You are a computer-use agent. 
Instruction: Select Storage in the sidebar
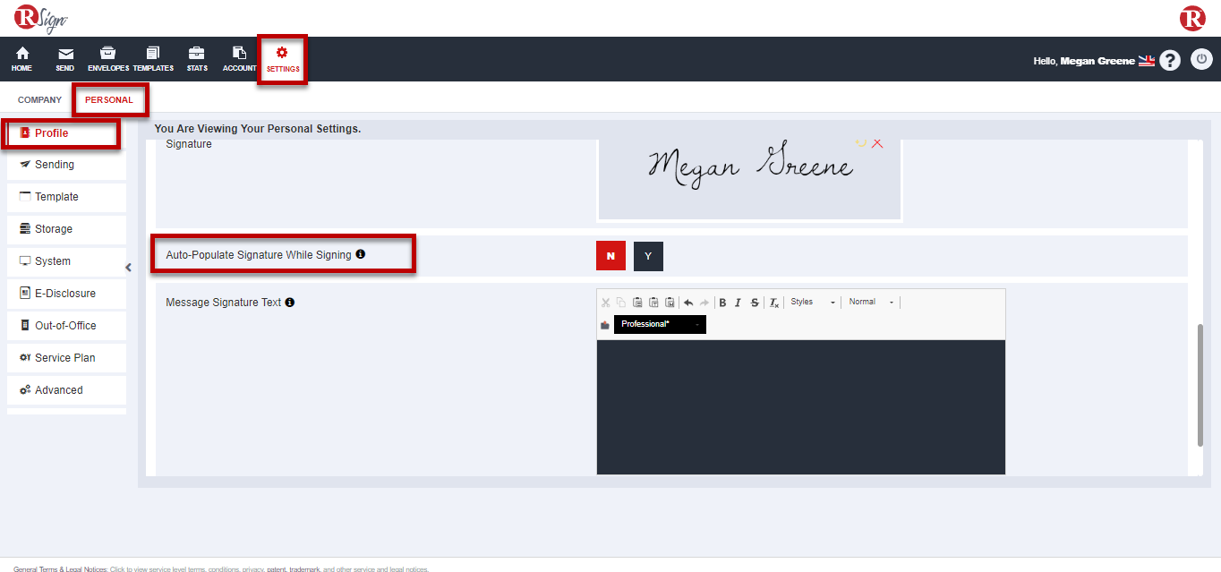(66, 229)
